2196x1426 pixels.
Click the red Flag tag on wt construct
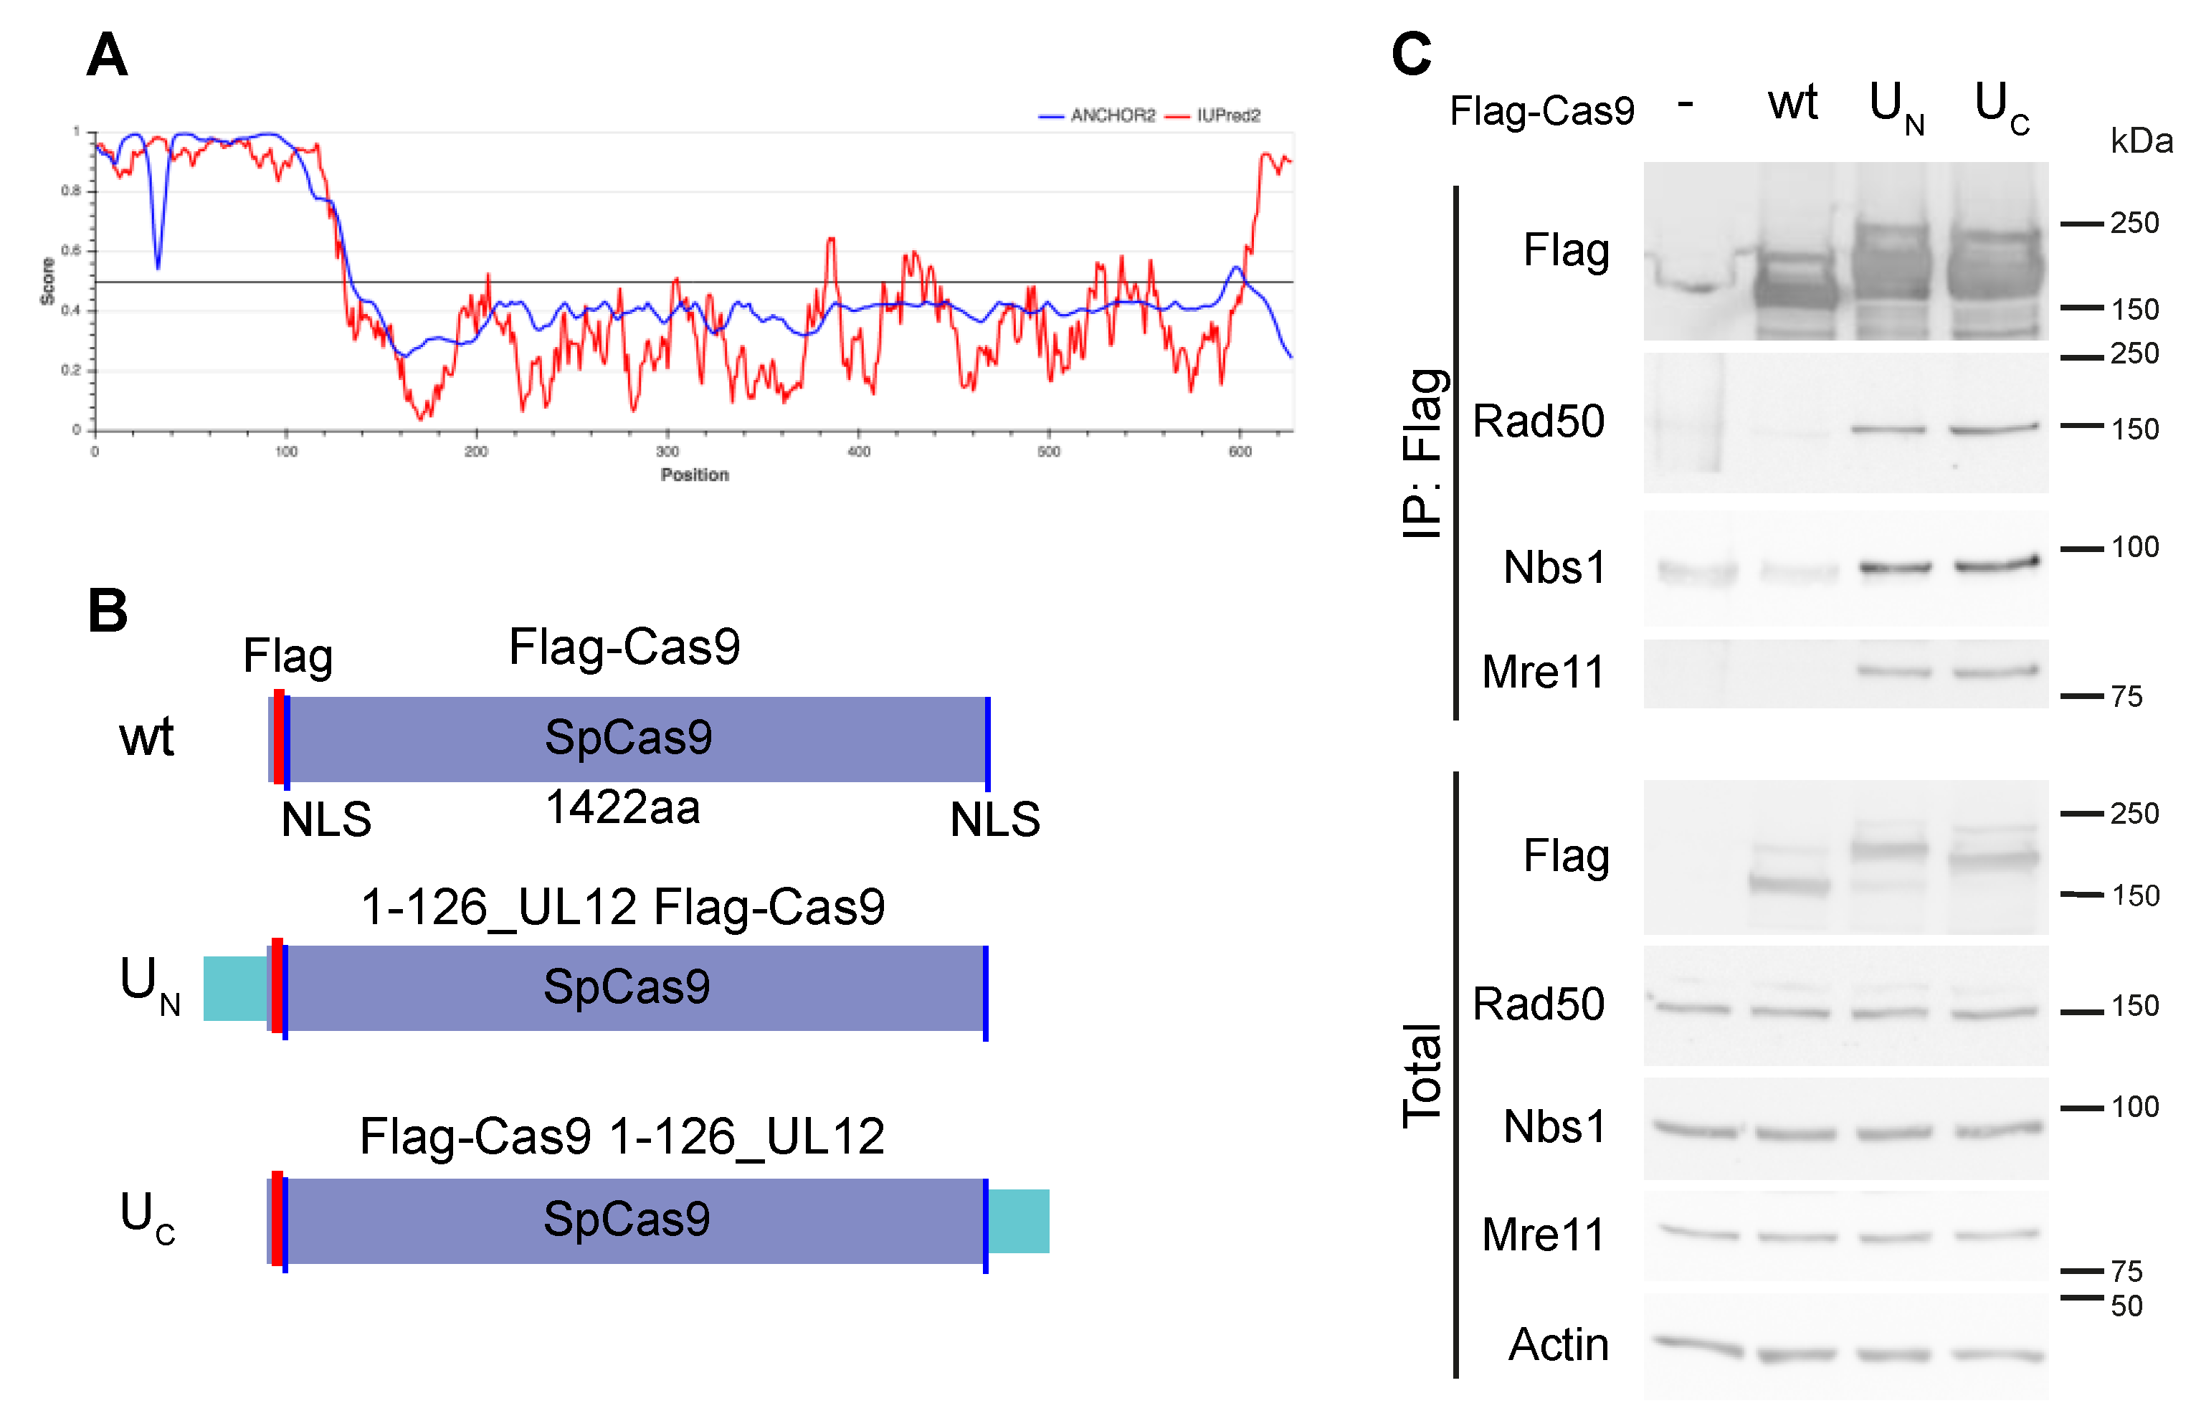click(279, 736)
